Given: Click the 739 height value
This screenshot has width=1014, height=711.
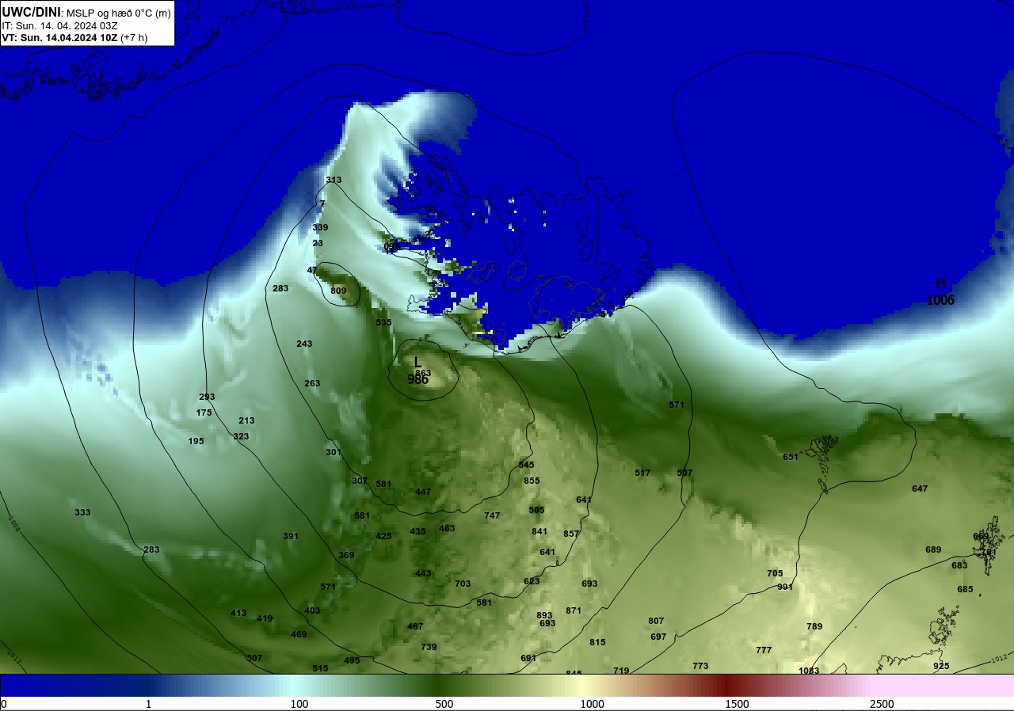Looking at the screenshot, I should pyautogui.click(x=429, y=647).
